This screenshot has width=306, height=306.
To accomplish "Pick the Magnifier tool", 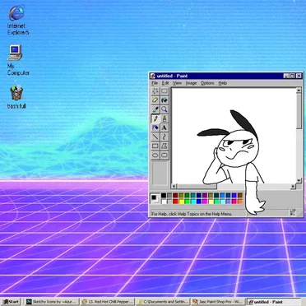I will 165,109.
